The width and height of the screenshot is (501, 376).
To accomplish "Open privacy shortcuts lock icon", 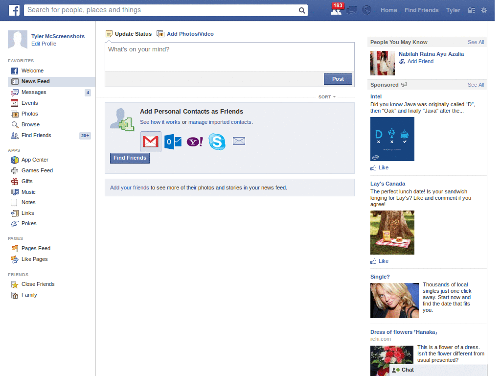I will (x=471, y=10).
